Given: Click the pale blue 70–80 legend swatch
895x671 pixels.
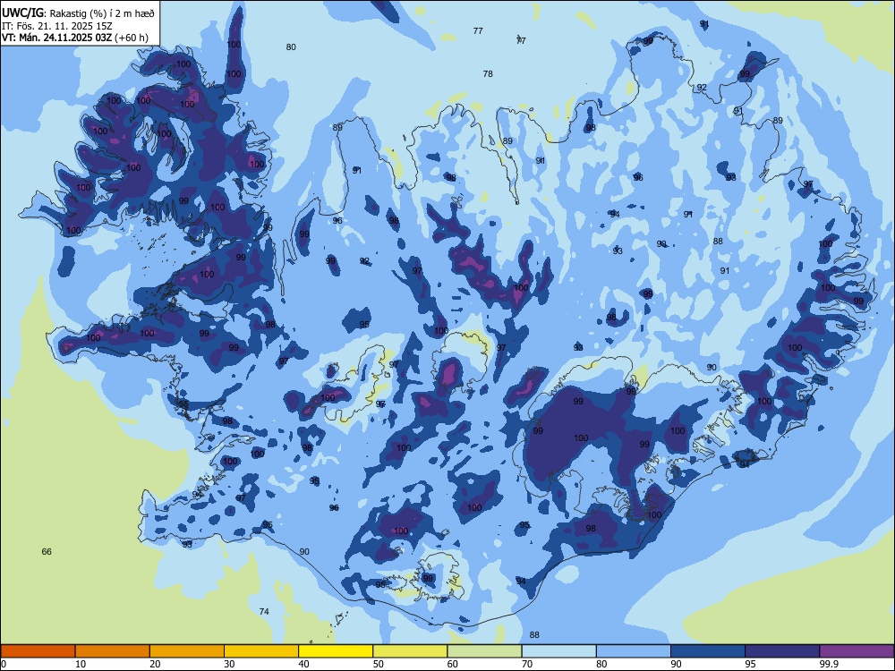Looking at the screenshot, I should point(558,651).
